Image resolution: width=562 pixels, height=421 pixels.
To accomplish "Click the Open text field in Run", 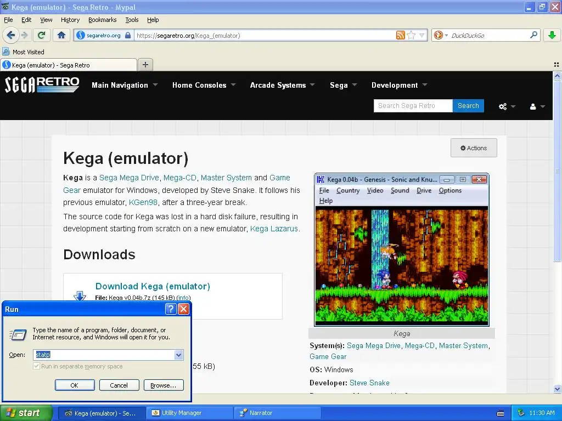I will 104,355.
